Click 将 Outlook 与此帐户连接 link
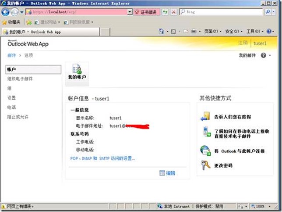This screenshot has width=282, height=212. pyautogui.click(x=240, y=151)
